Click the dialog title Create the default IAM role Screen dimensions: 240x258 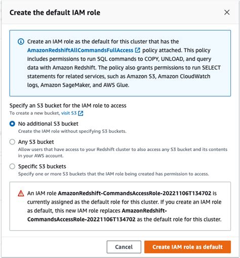[x=55, y=13]
